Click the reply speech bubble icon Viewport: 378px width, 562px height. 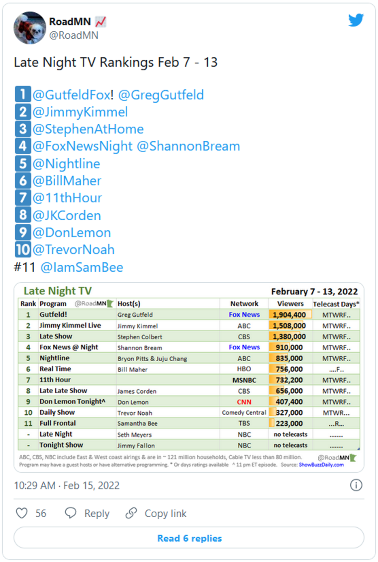[x=71, y=513]
